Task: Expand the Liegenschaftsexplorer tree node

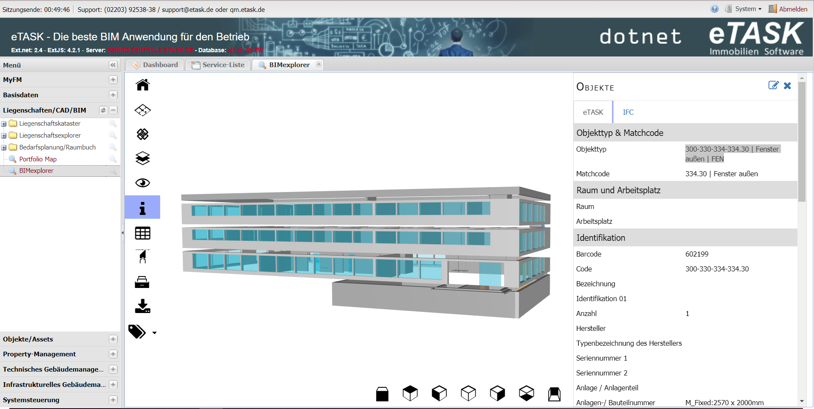Action: pyautogui.click(x=4, y=136)
